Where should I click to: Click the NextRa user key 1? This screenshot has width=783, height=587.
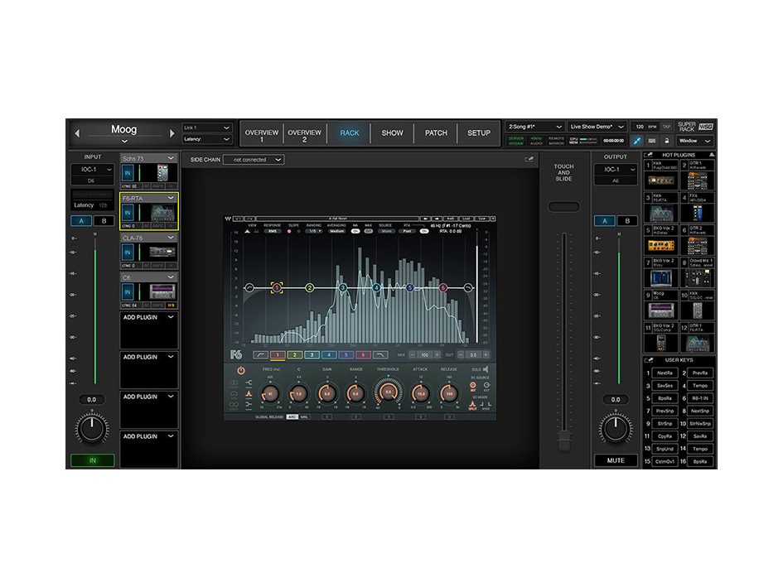click(x=665, y=373)
